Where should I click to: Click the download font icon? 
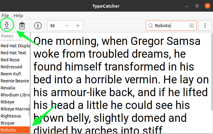[x=7, y=26]
